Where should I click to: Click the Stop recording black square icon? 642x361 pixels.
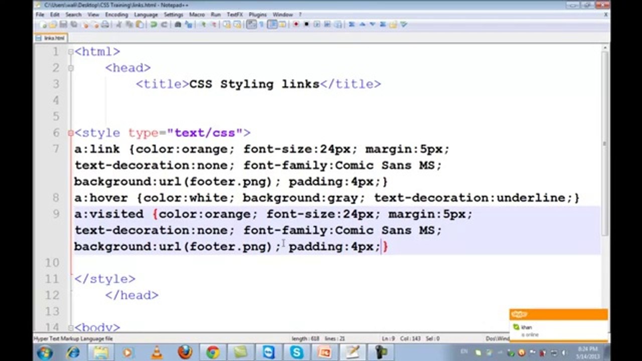point(306,24)
